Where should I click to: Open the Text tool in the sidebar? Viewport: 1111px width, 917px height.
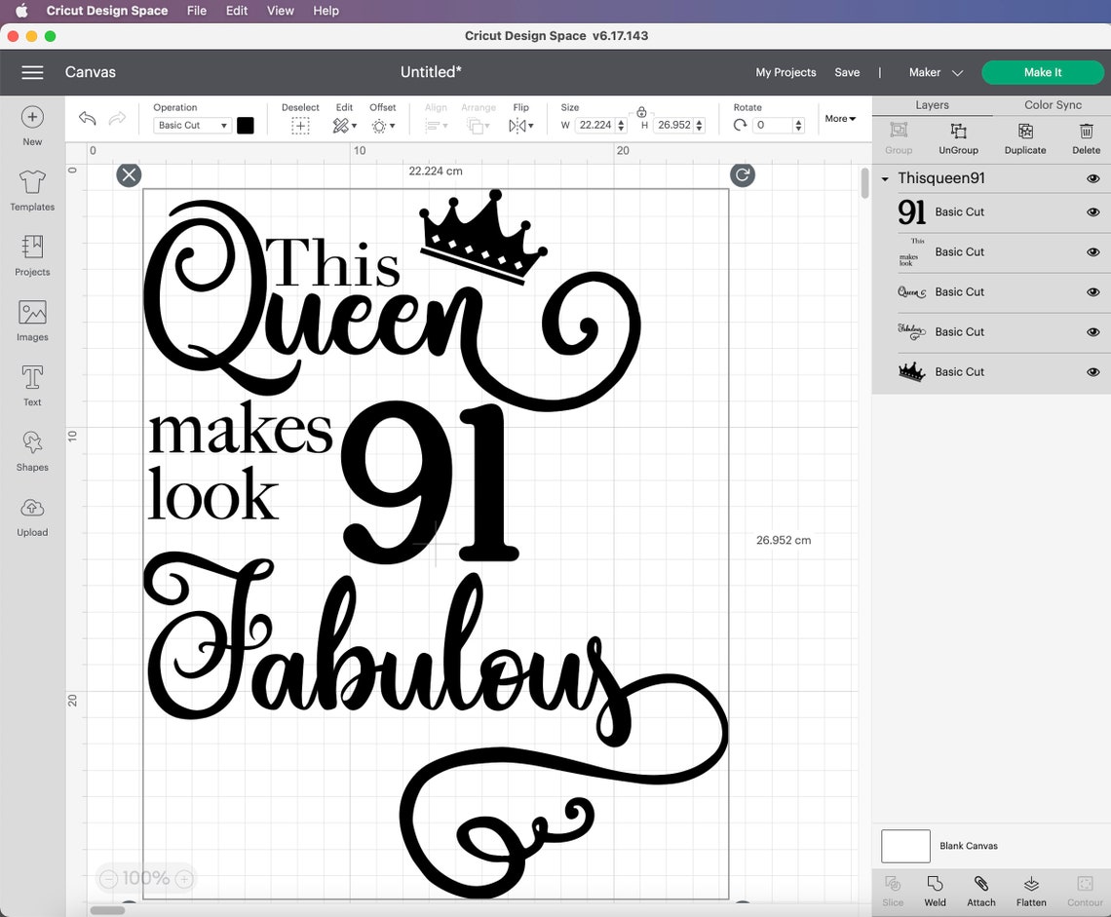tap(32, 384)
